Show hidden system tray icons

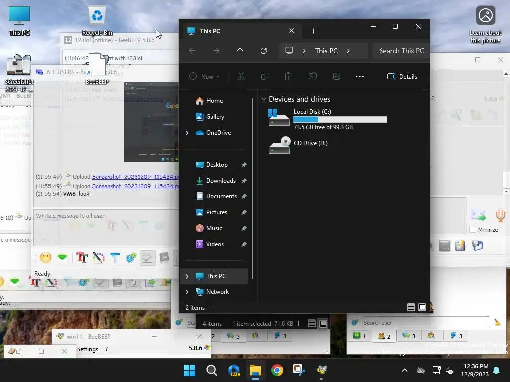(x=405, y=370)
